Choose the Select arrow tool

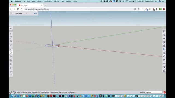coord(11,34)
